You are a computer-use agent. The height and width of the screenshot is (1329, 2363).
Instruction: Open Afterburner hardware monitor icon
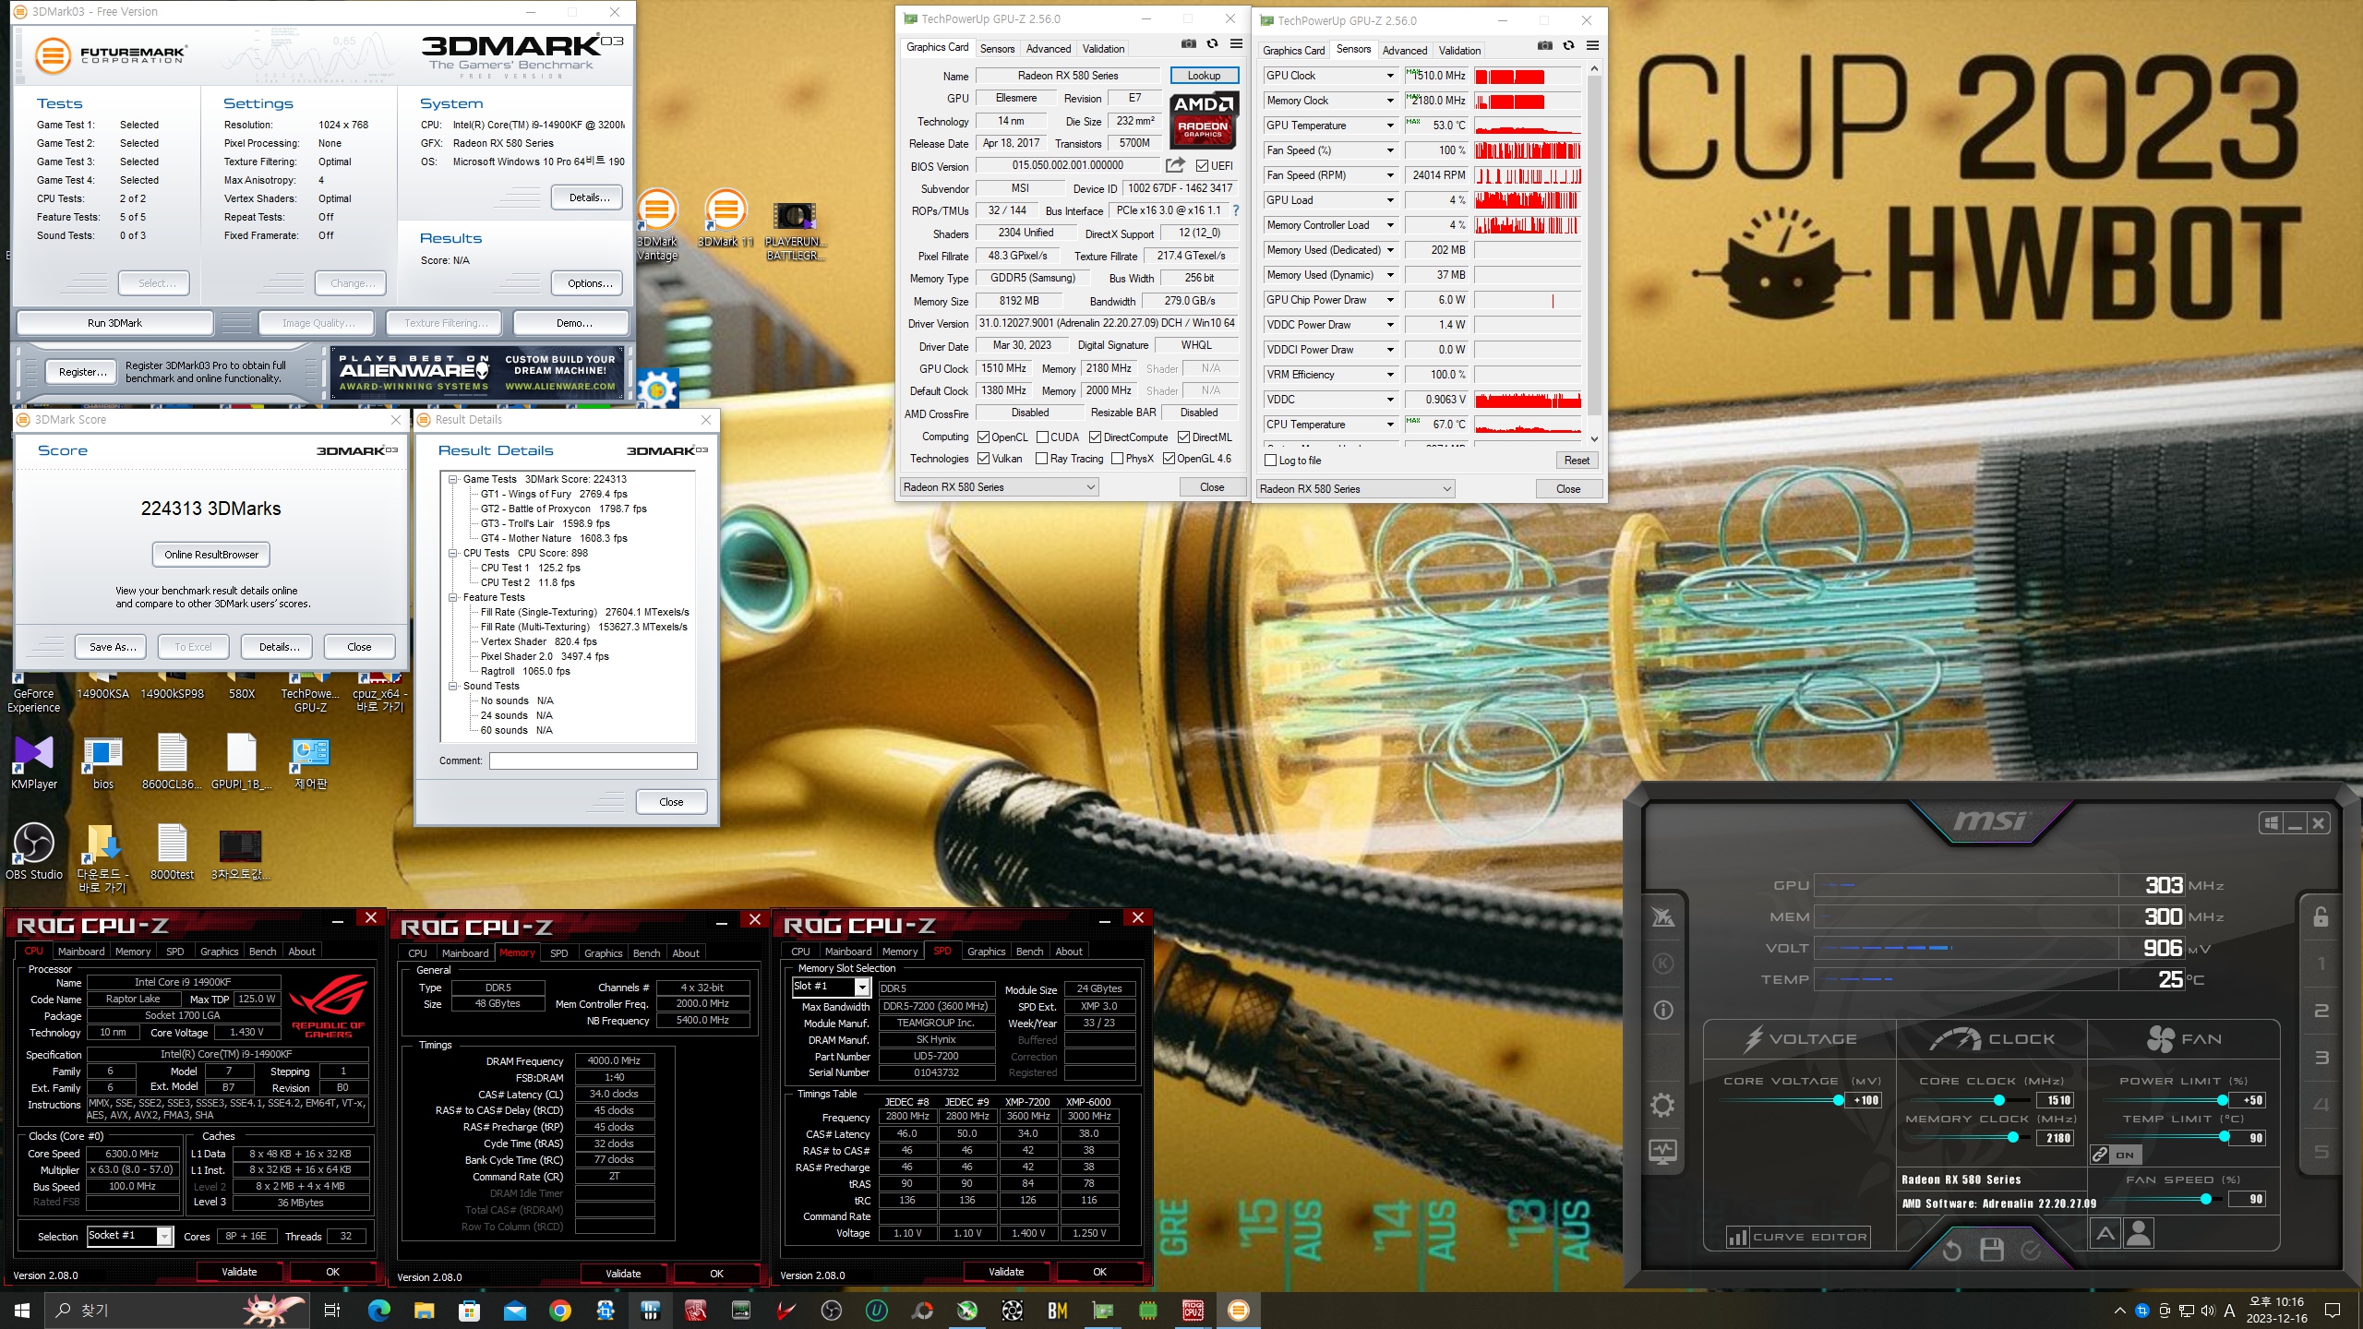point(1662,1151)
